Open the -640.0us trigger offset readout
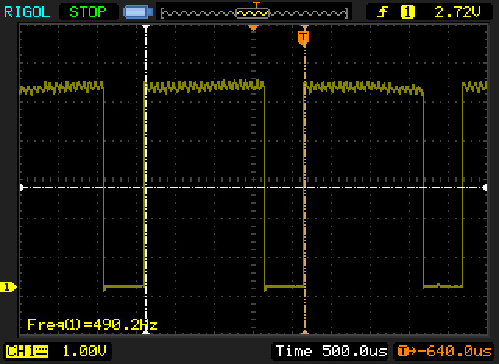Screen dimensions: 499x364 (x=454, y=351)
